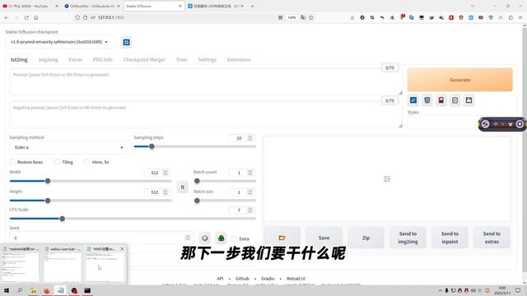Click the browser home icon

(x=36, y=17)
